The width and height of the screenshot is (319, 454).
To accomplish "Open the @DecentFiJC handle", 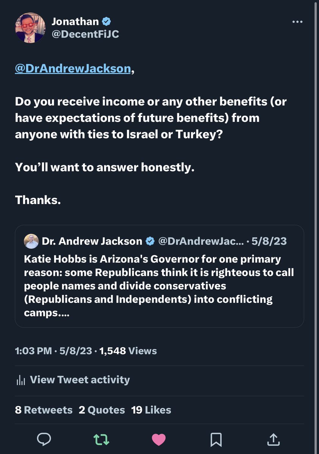I will click(x=85, y=34).
